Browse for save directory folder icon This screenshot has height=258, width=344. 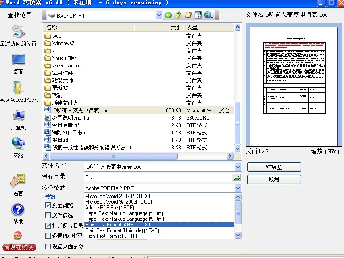coord(237,177)
